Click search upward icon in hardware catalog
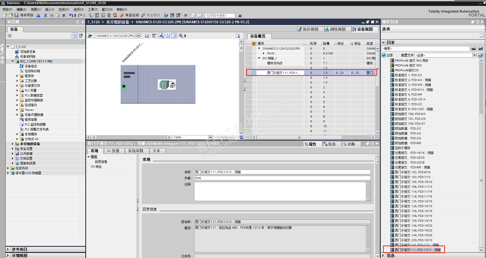 tap(481, 49)
